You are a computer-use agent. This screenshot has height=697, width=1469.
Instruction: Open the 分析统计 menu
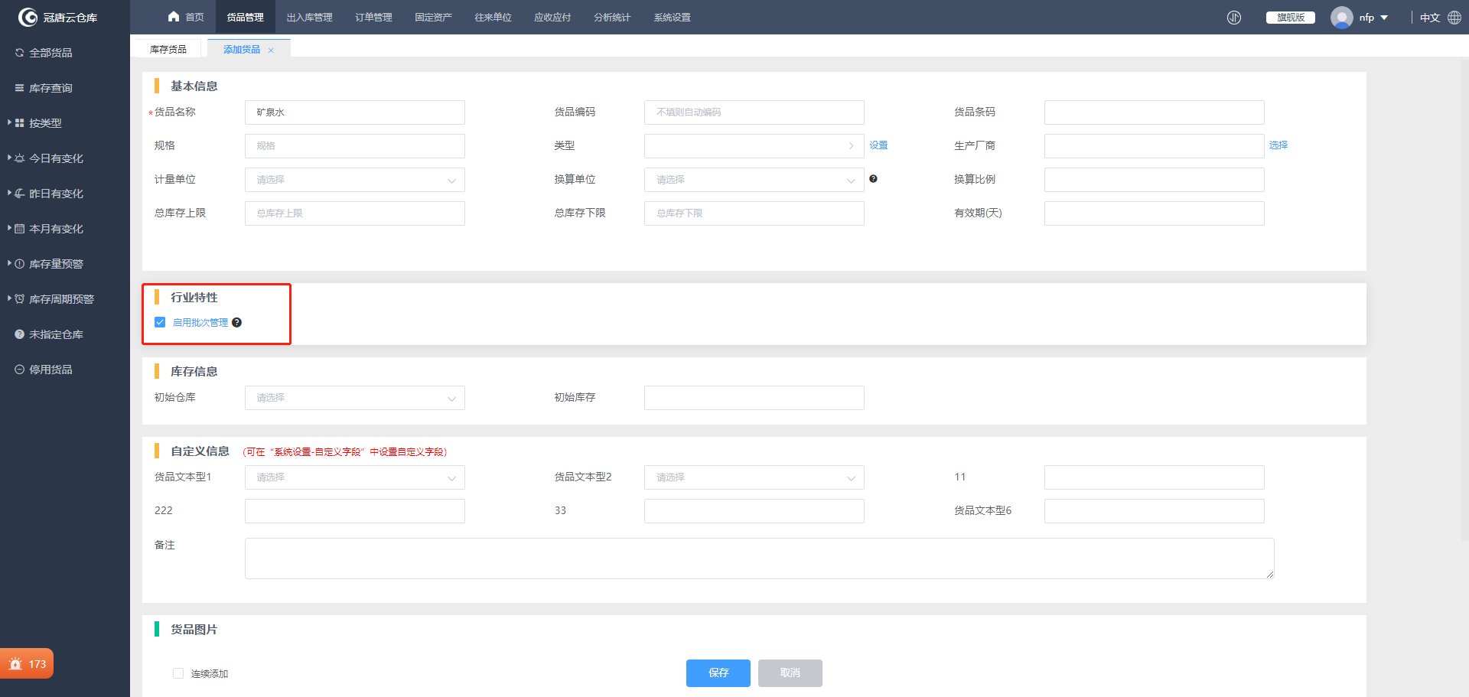[x=612, y=18]
